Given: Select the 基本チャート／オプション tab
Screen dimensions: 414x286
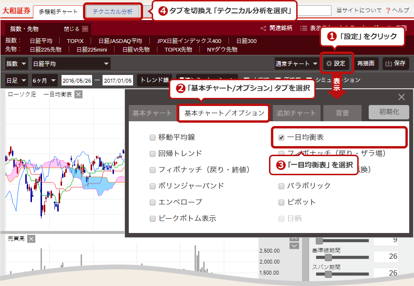Looking at the screenshot, I should [224, 113].
